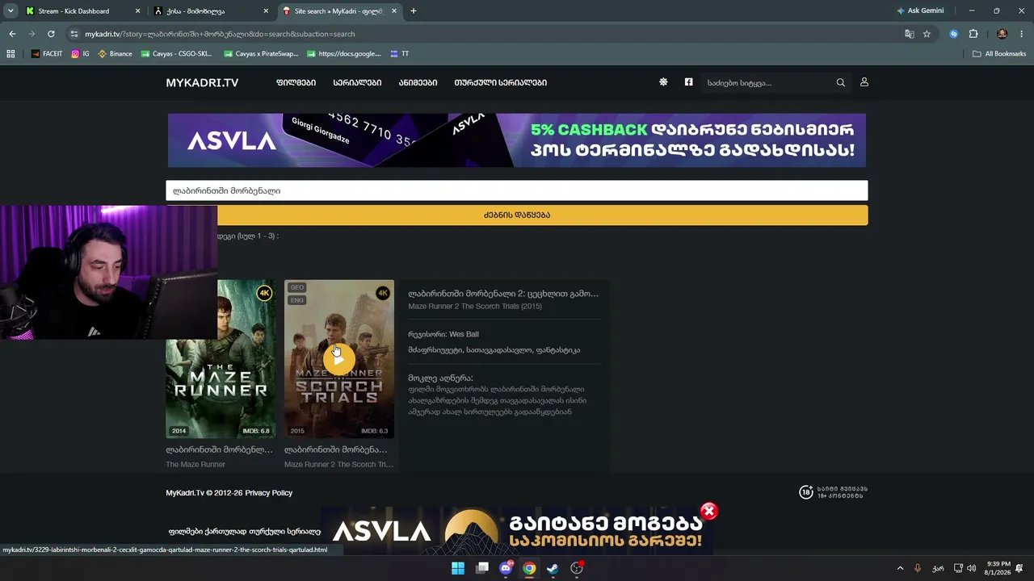Close the Stream - Kick Dashboard tab

pos(137,11)
